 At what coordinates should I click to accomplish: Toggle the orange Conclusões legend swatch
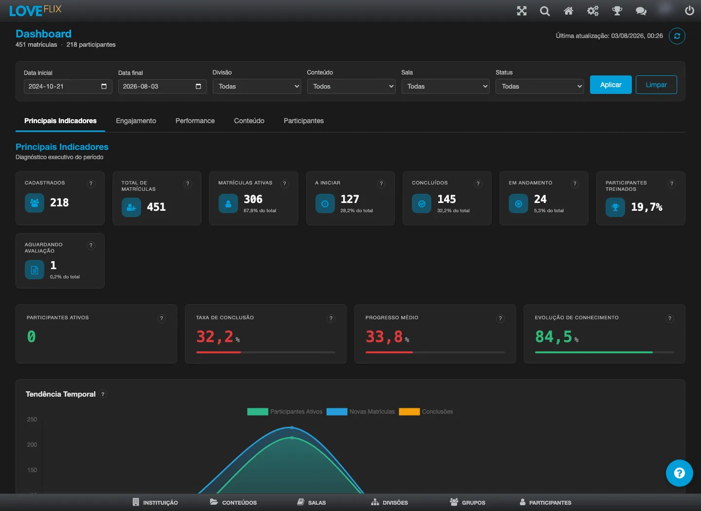409,412
